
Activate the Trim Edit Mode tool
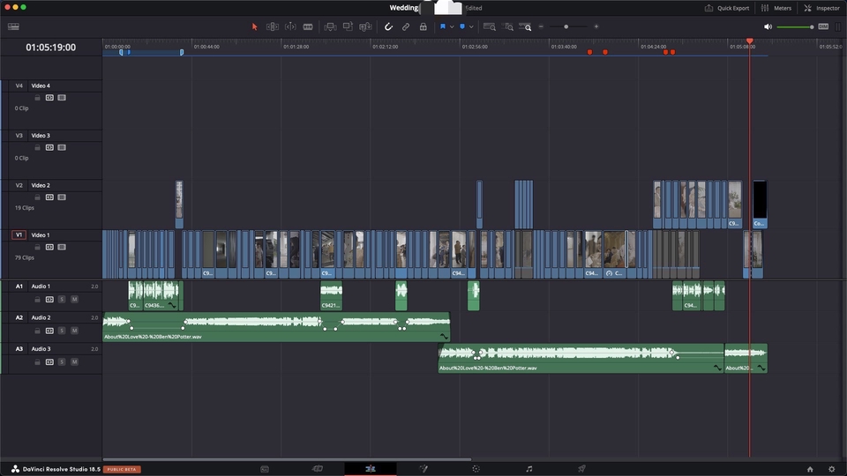273,26
